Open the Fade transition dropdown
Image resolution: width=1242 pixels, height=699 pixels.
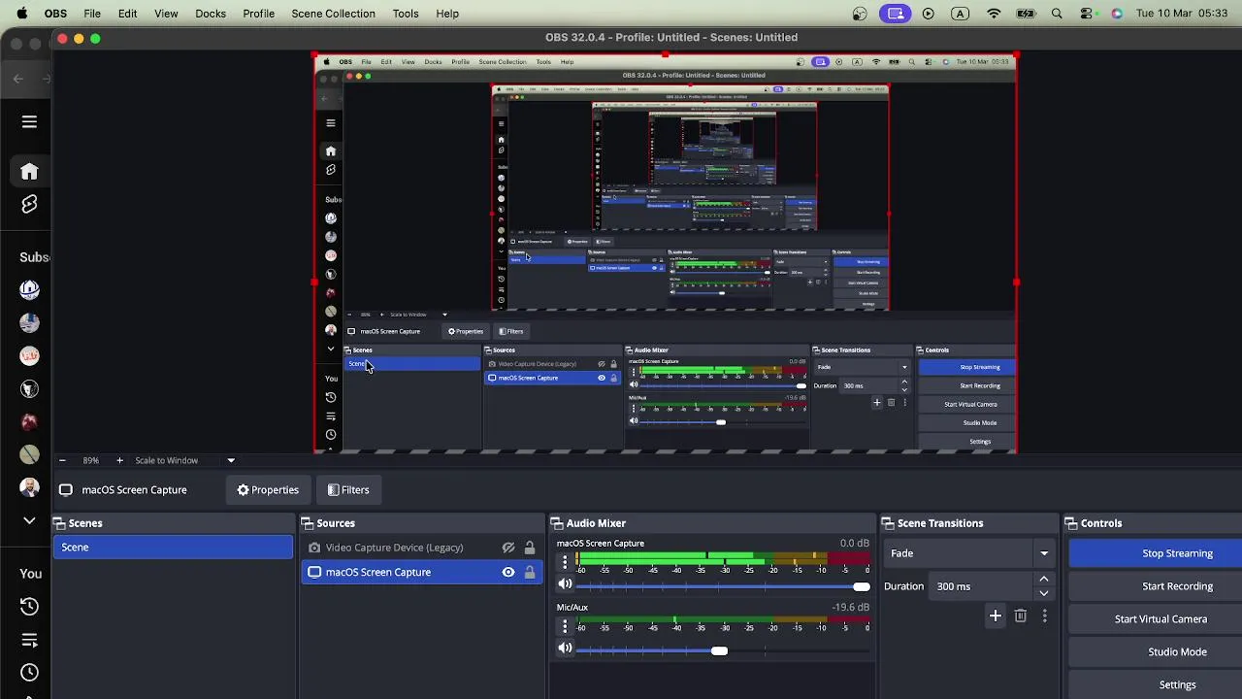point(968,553)
